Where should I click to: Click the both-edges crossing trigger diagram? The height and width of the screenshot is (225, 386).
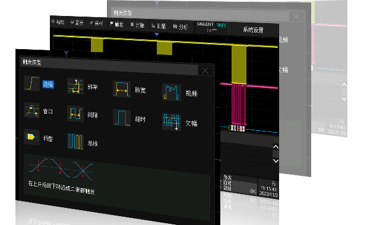tap(83, 171)
